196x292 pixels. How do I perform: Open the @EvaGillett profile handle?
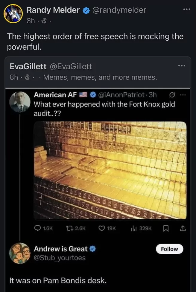[70, 66]
